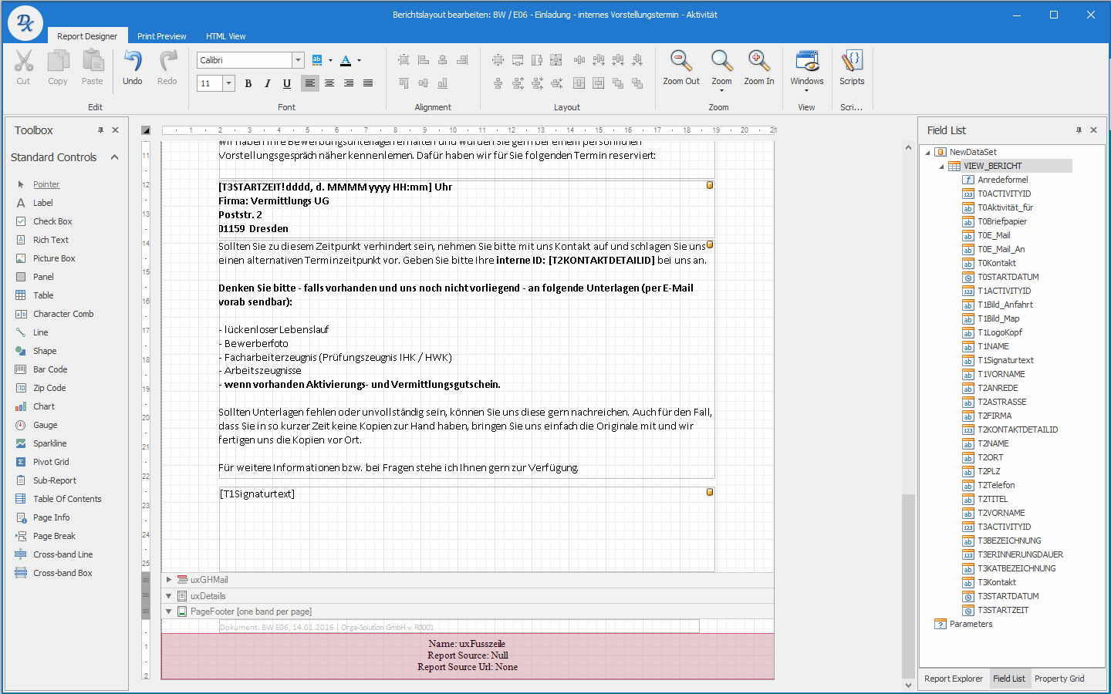Select the Zip Code control
Image resolution: width=1111 pixels, height=694 pixels.
click(x=49, y=388)
